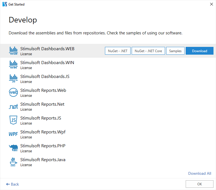Click the Reports.Web globe icon
Image resolution: width=216 pixels, height=190 pixels.
click(13, 92)
